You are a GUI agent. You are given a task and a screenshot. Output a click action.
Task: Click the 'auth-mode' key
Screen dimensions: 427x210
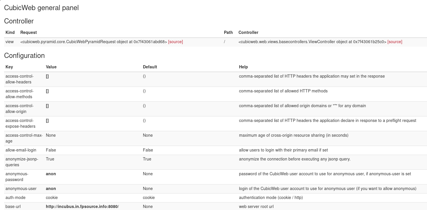15,198
